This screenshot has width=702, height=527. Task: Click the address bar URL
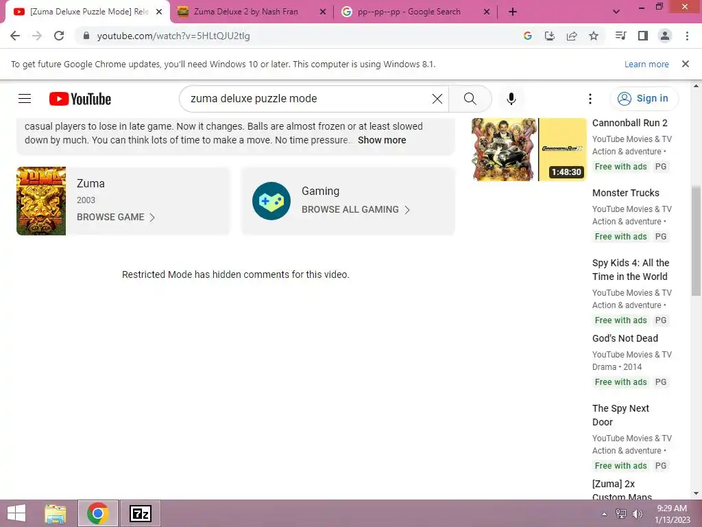[173, 36]
